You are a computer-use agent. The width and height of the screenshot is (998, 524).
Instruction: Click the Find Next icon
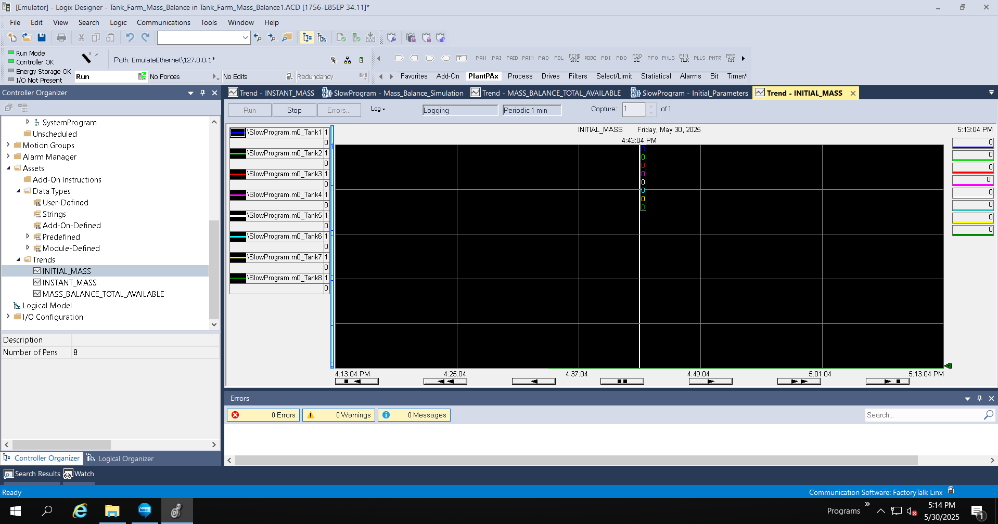click(x=272, y=37)
